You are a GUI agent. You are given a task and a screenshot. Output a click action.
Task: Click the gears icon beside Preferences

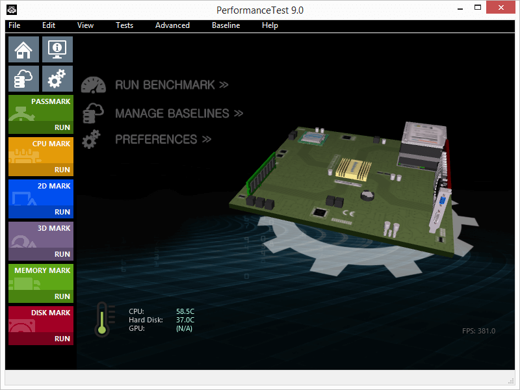91,139
